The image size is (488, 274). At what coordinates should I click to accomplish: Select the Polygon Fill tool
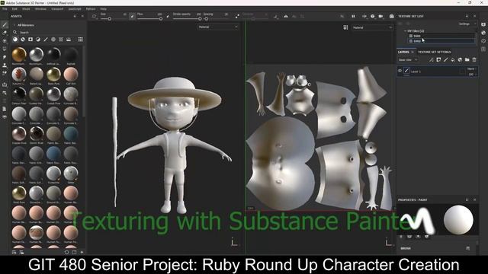point(5,49)
